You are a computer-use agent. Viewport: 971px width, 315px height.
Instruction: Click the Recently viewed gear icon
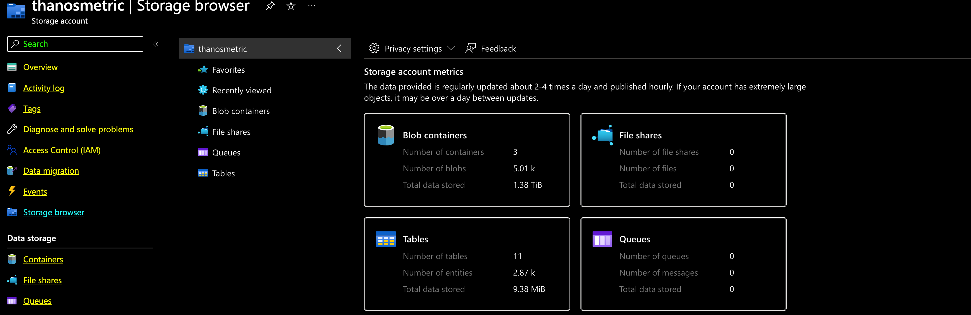pyautogui.click(x=203, y=90)
